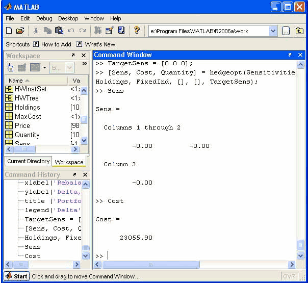This screenshot has height=283, width=308.
Task: Go up one directory level icon
Action: 299,31
